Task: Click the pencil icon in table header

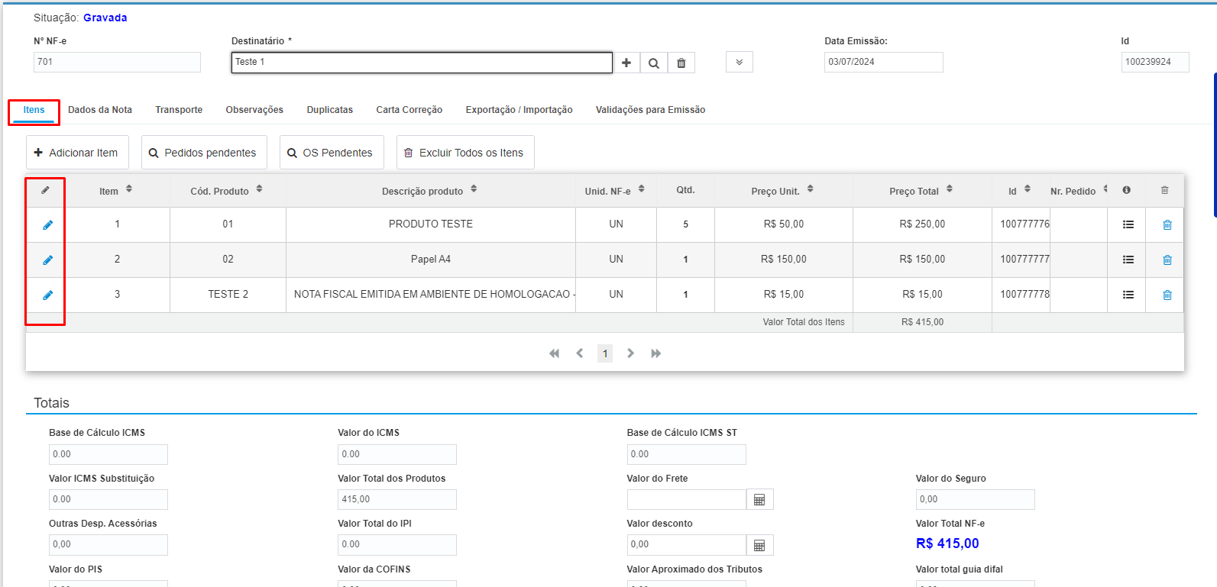Action: click(45, 190)
